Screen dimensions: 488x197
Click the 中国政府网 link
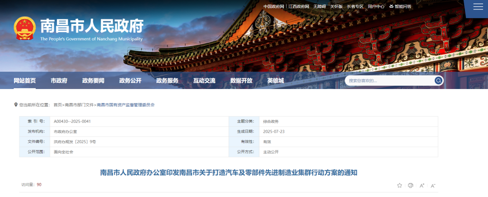point(274,6)
